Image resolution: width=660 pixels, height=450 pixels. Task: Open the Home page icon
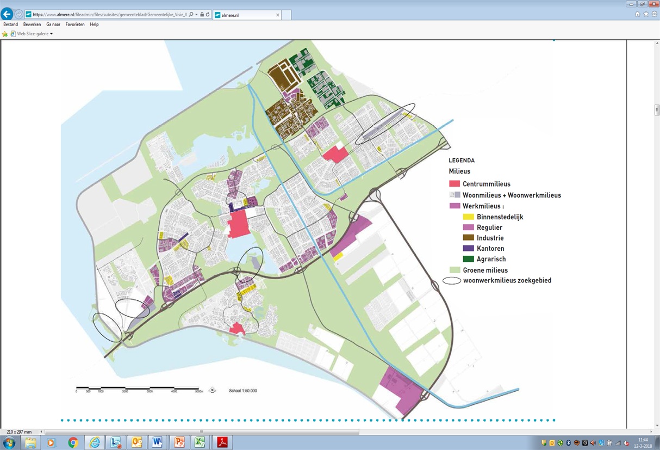(x=637, y=14)
